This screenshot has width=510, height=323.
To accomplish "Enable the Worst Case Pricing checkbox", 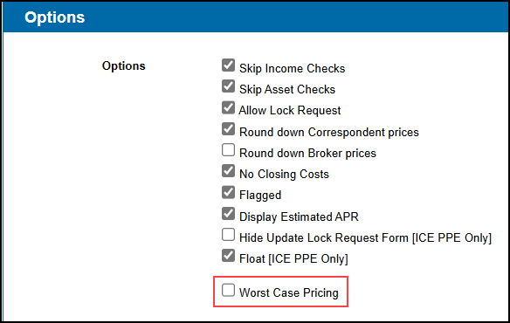I will (x=228, y=290).
